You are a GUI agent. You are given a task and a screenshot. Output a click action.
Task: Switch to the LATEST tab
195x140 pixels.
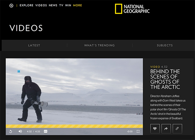[34, 45]
